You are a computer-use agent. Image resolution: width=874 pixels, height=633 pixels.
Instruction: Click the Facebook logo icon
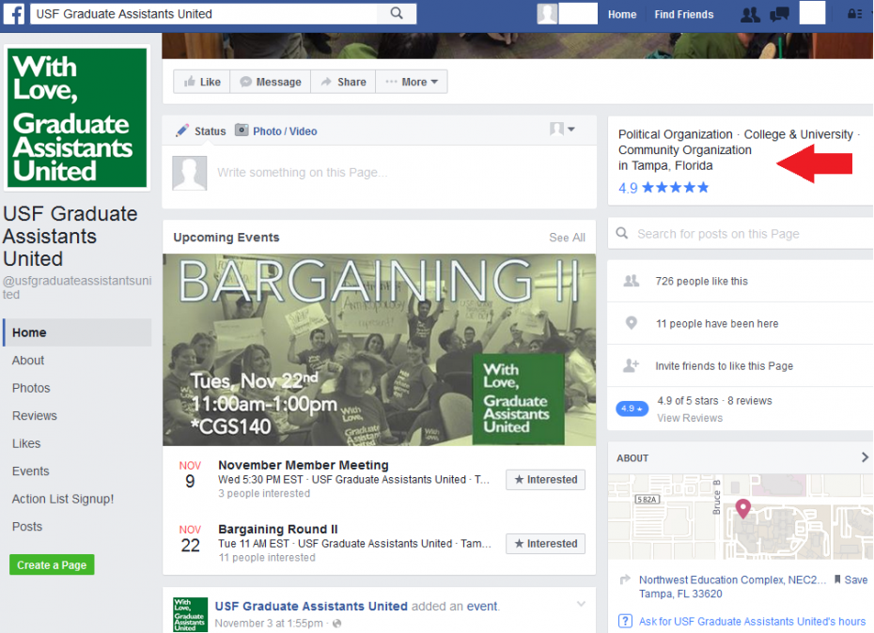[x=14, y=14]
